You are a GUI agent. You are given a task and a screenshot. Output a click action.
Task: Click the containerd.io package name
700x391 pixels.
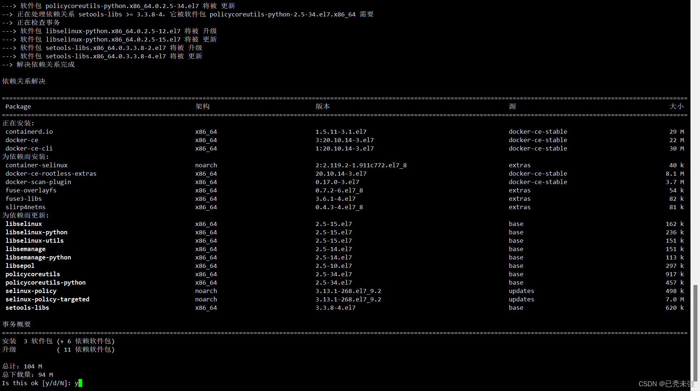click(x=29, y=132)
